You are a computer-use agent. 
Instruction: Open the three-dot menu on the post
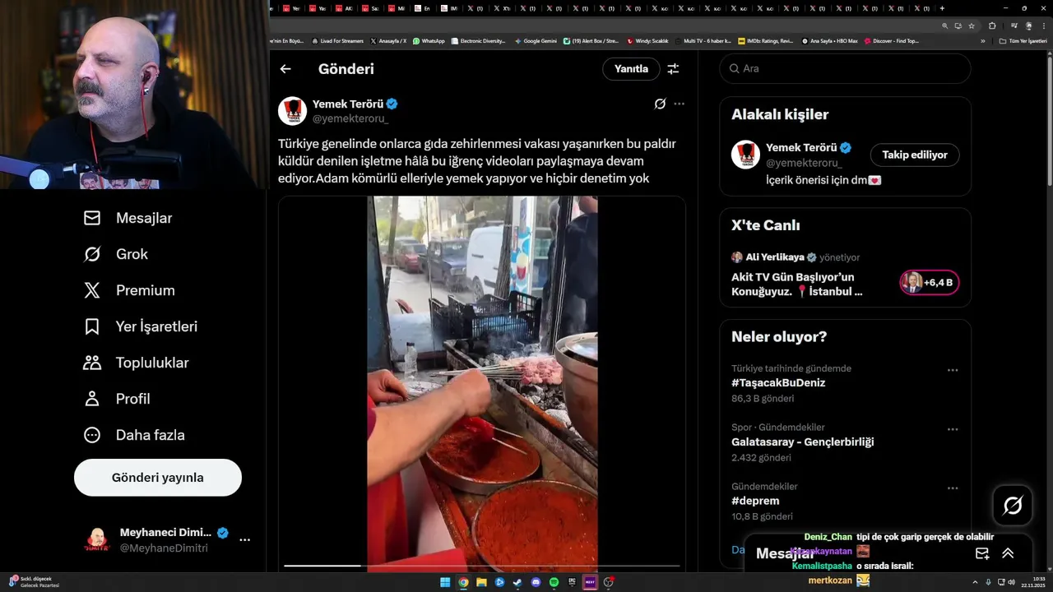point(679,104)
